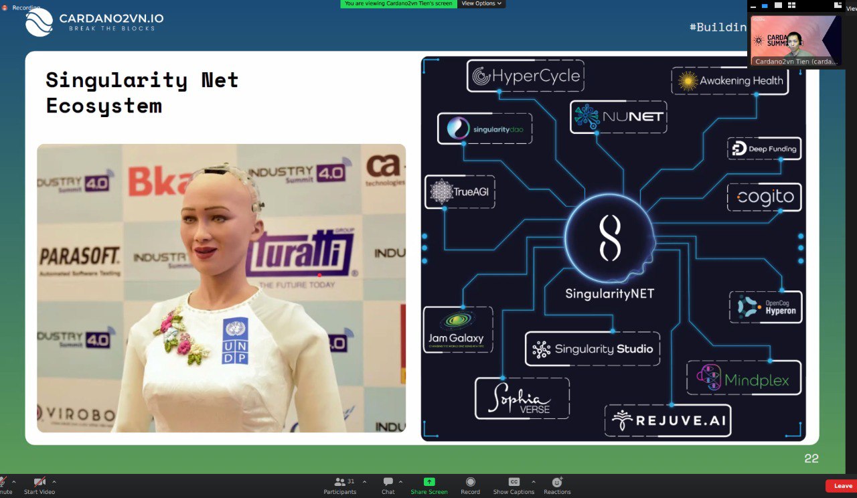Click the 'Singularity Net Ecosystem' slide title
The image size is (857, 498).
coord(142,92)
